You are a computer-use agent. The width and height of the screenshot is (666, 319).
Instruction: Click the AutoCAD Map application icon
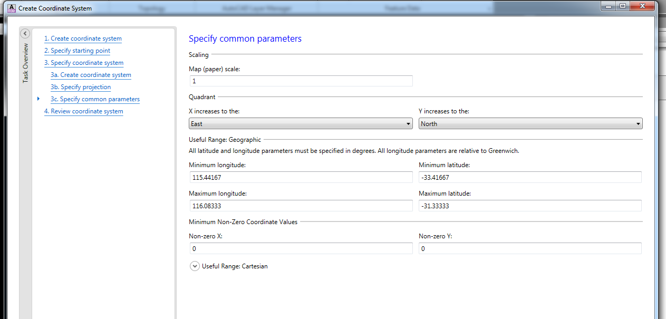pyautogui.click(x=11, y=8)
